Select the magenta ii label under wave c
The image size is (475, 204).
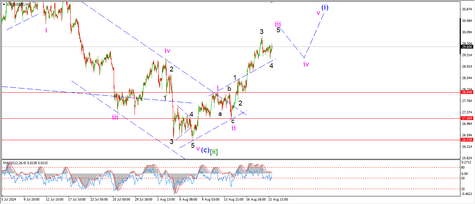(x=234, y=128)
